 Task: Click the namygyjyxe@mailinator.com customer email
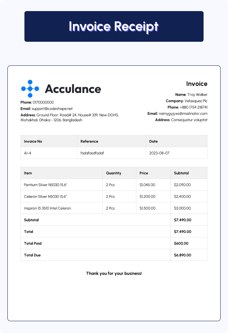pyautogui.click(x=183, y=113)
